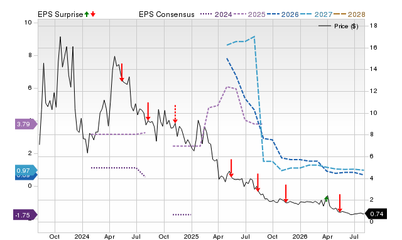Toggle the 2026 EPS consensus legend entry
The height and width of the screenshot is (240, 402).
283,14
